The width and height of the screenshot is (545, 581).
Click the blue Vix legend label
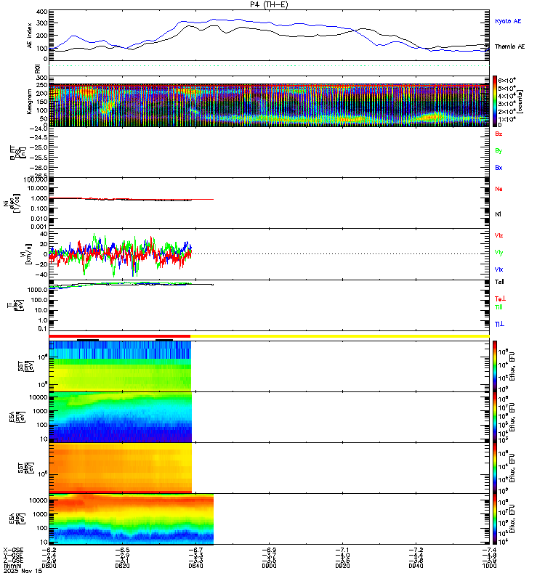498,269
